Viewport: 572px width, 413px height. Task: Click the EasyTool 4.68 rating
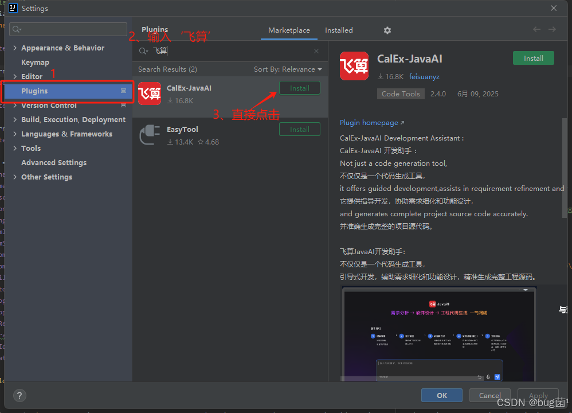208,142
